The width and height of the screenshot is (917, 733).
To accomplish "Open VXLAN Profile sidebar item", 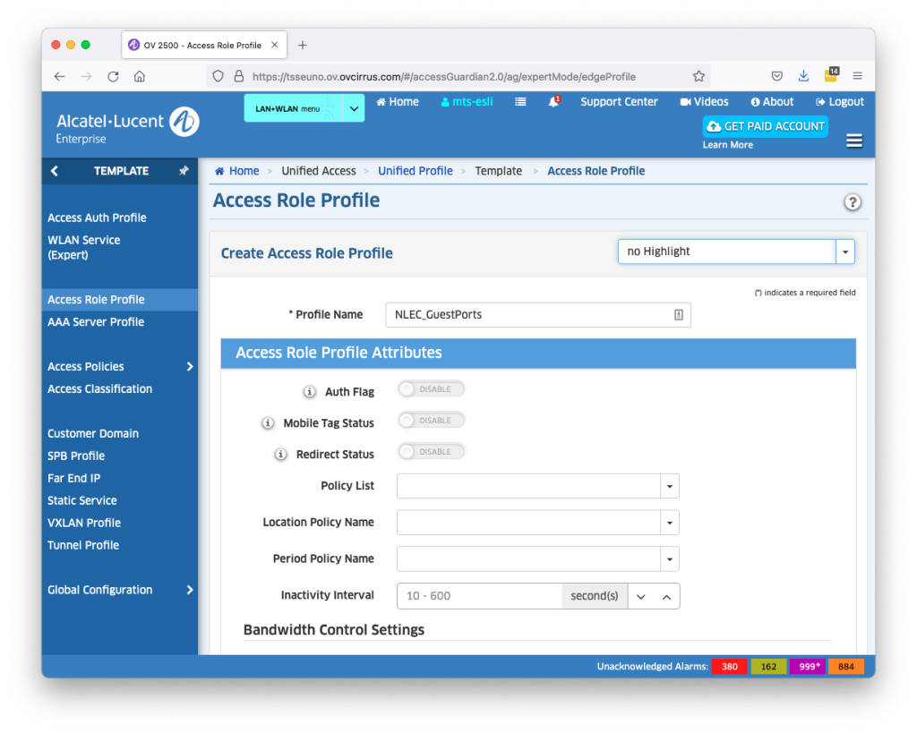I will coord(84,523).
